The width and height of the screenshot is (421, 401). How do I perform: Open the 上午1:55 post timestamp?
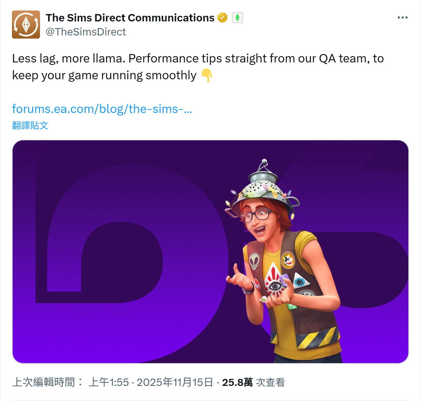click(x=109, y=382)
